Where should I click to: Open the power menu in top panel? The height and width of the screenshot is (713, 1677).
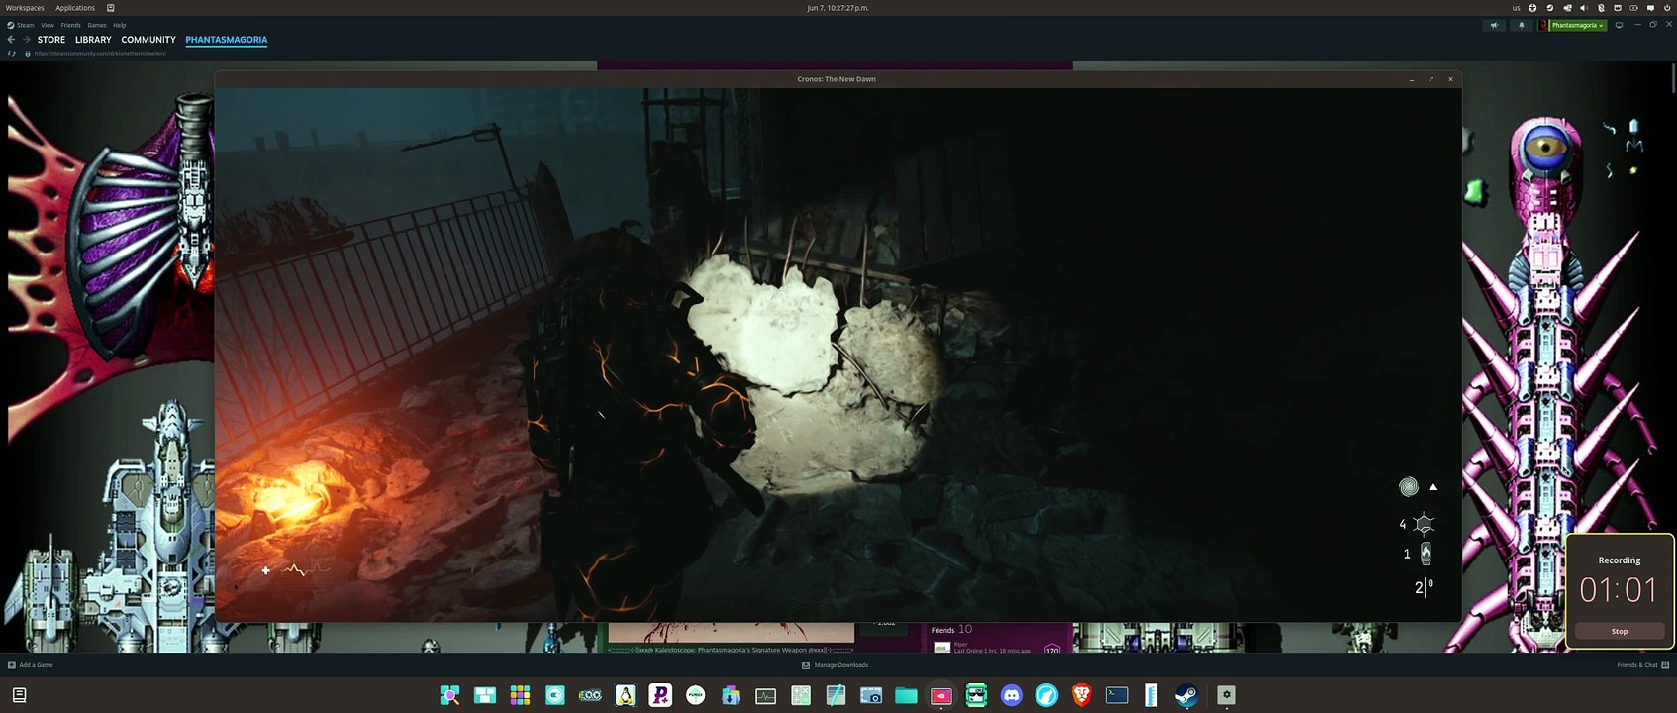tap(1667, 8)
